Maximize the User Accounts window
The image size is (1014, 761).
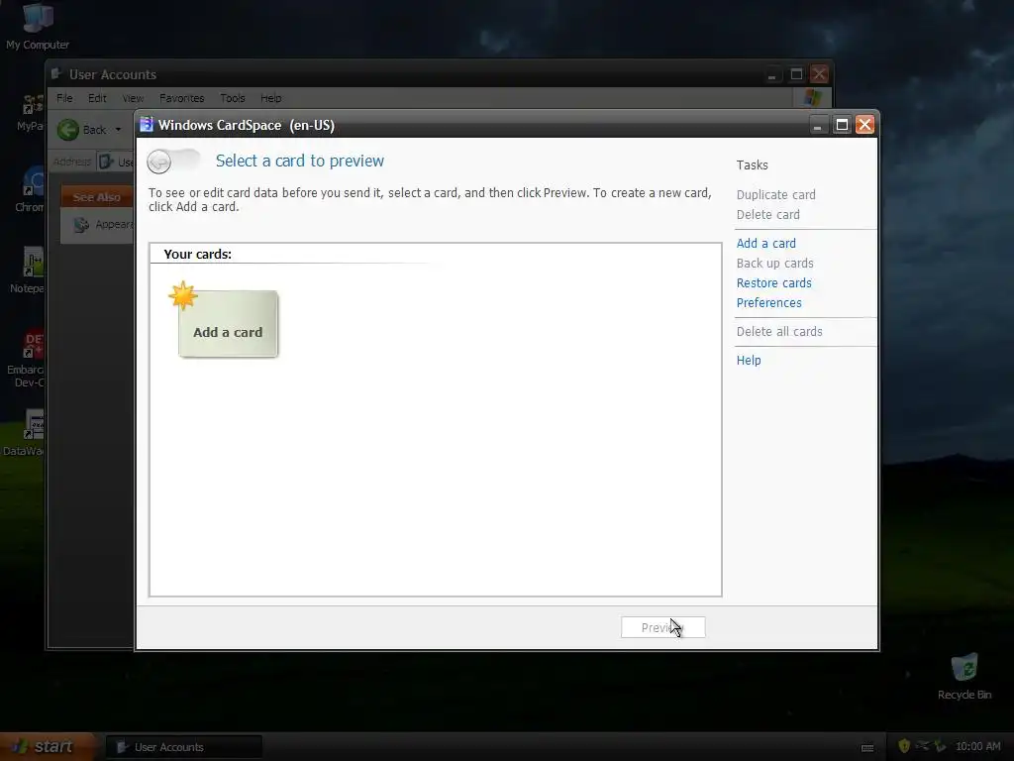(796, 74)
